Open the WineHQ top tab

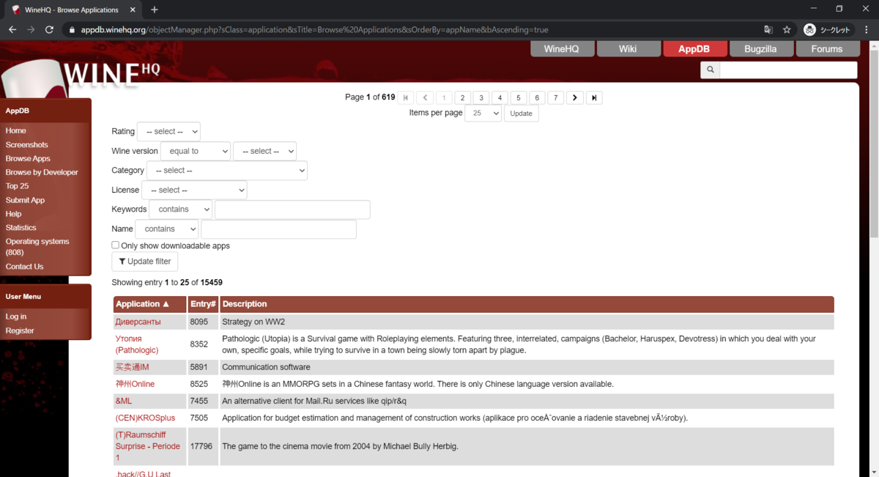562,48
